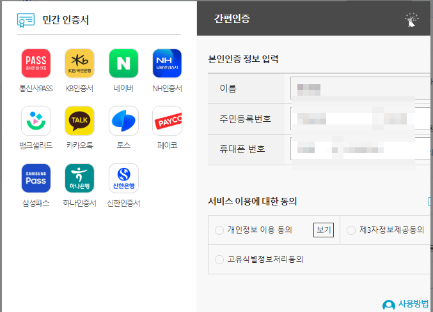The width and height of the screenshot is (433, 312).
Task: Select the 삼성패스 Samsung Pass icon
Action: click(x=36, y=178)
